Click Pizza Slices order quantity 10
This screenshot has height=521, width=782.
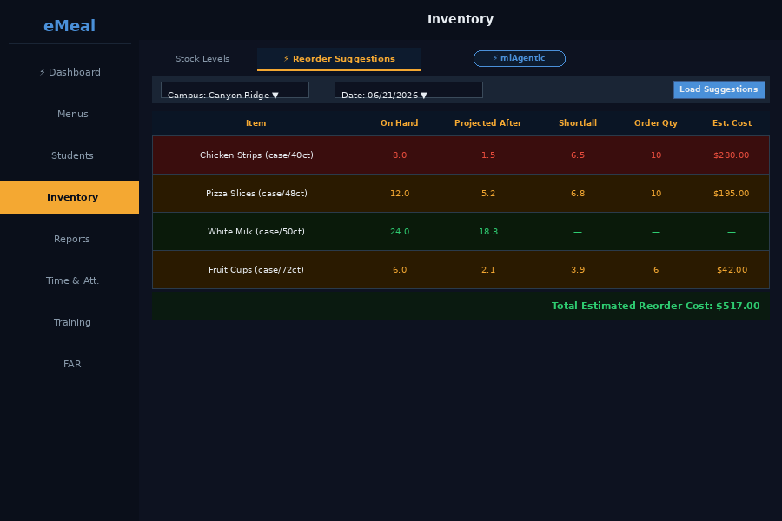[656, 194]
